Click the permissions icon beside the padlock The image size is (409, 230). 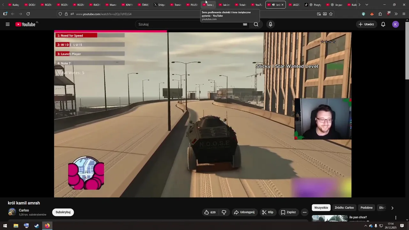click(72, 14)
